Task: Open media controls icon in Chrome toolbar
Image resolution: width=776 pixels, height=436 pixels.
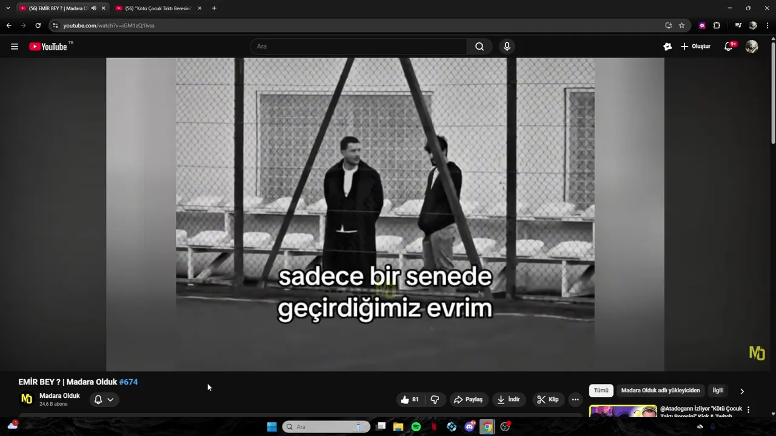Action: click(x=738, y=25)
